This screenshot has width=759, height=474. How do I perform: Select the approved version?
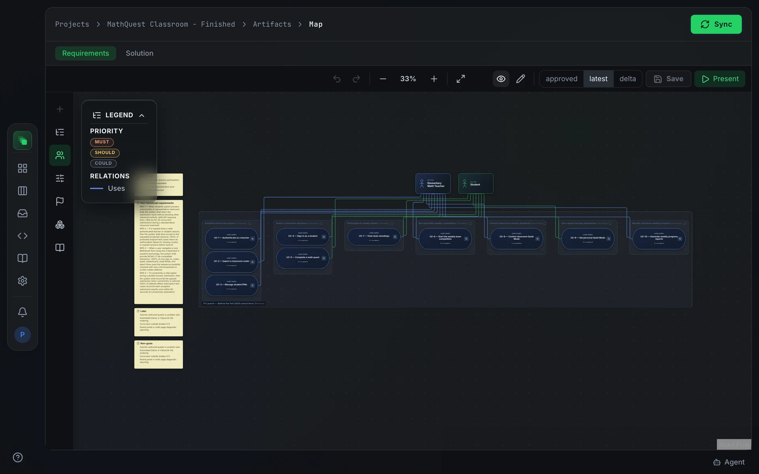[x=561, y=79]
